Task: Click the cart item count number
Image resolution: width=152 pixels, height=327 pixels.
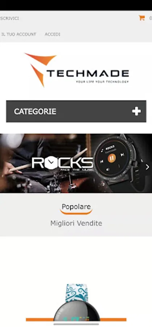Action: pos(151,18)
